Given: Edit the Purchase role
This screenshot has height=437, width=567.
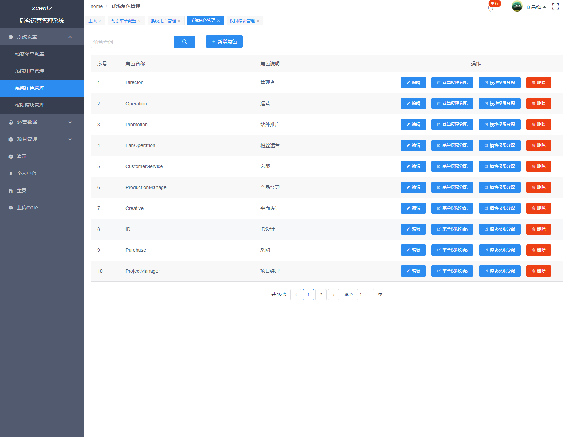Looking at the screenshot, I should 413,250.
